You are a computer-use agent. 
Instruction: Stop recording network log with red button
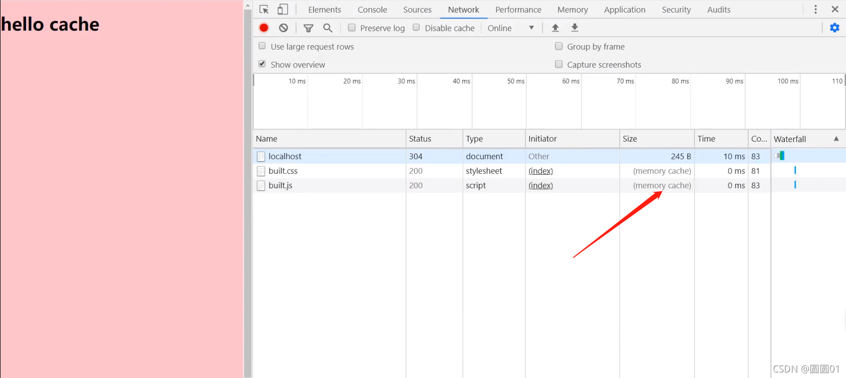264,28
